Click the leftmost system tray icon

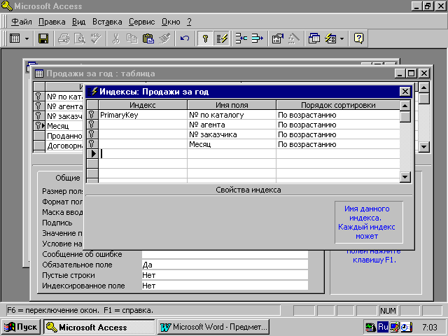tap(371, 327)
